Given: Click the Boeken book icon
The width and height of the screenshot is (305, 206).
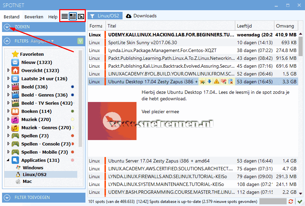Looking at the screenshot, I should pos(15,111).
